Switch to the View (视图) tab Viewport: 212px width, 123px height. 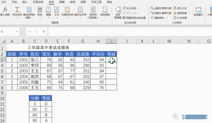(83, 2)
